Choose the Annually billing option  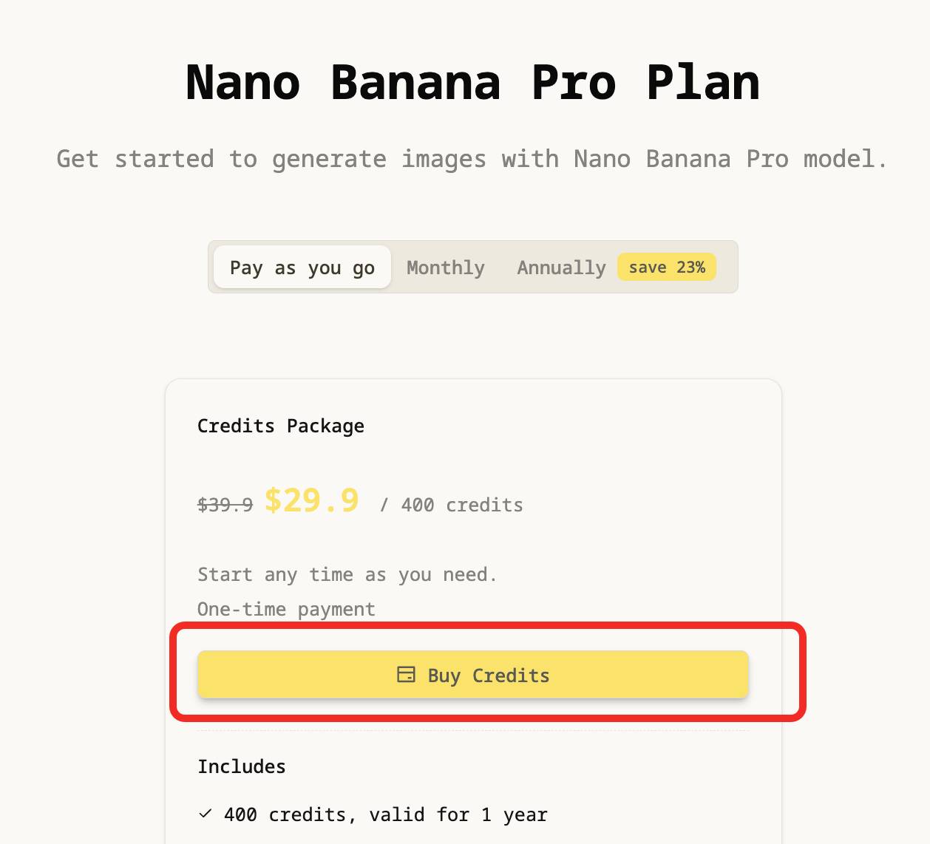click(x=561, y=268)
